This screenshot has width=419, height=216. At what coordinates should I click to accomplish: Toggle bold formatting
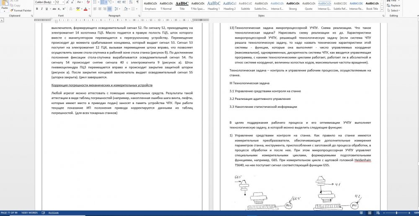(x=37, y=9)
